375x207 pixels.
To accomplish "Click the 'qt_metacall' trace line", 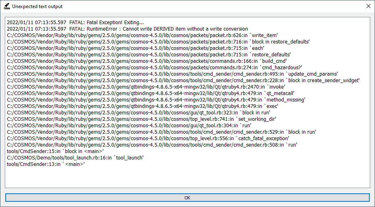I will pyautogui.click(x=150, y=93).
